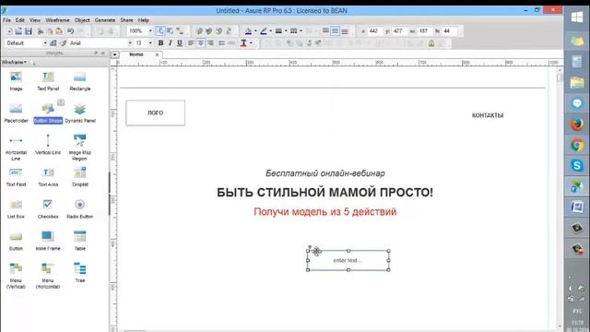Open the fill color dropdown arrow
Screen dimensions: 590x332
[x=255, y=30]
